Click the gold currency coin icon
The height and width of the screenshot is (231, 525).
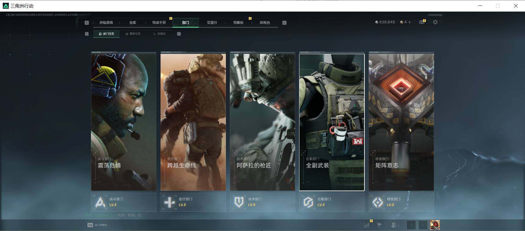pyautogui.click(x=402, y=22)
